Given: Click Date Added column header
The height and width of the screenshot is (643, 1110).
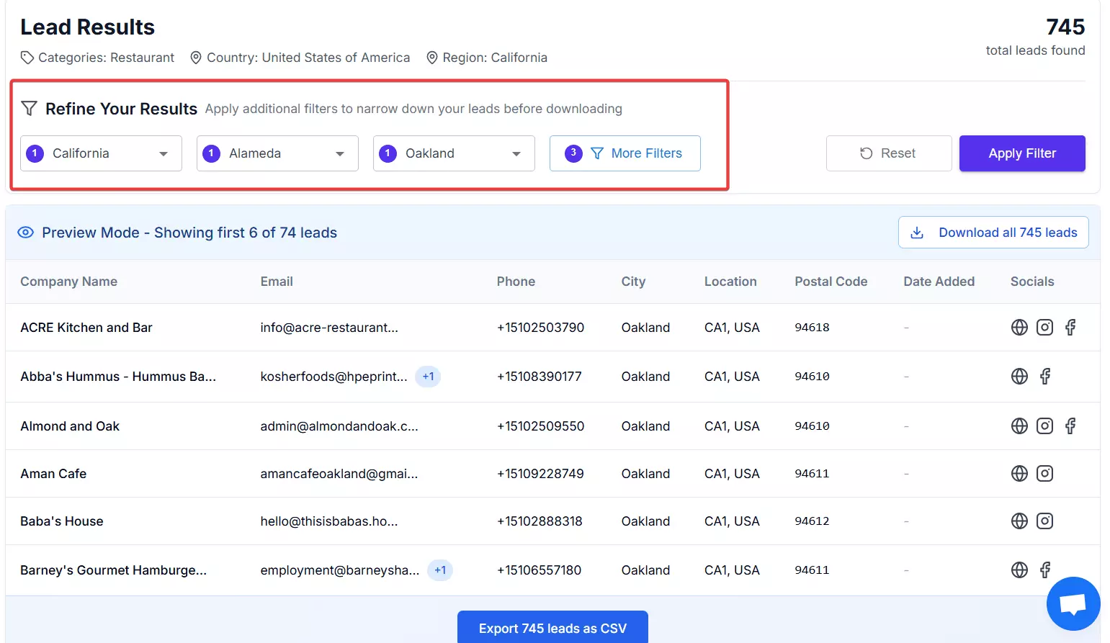Looking at the screenshot, I should click(939, 282).
